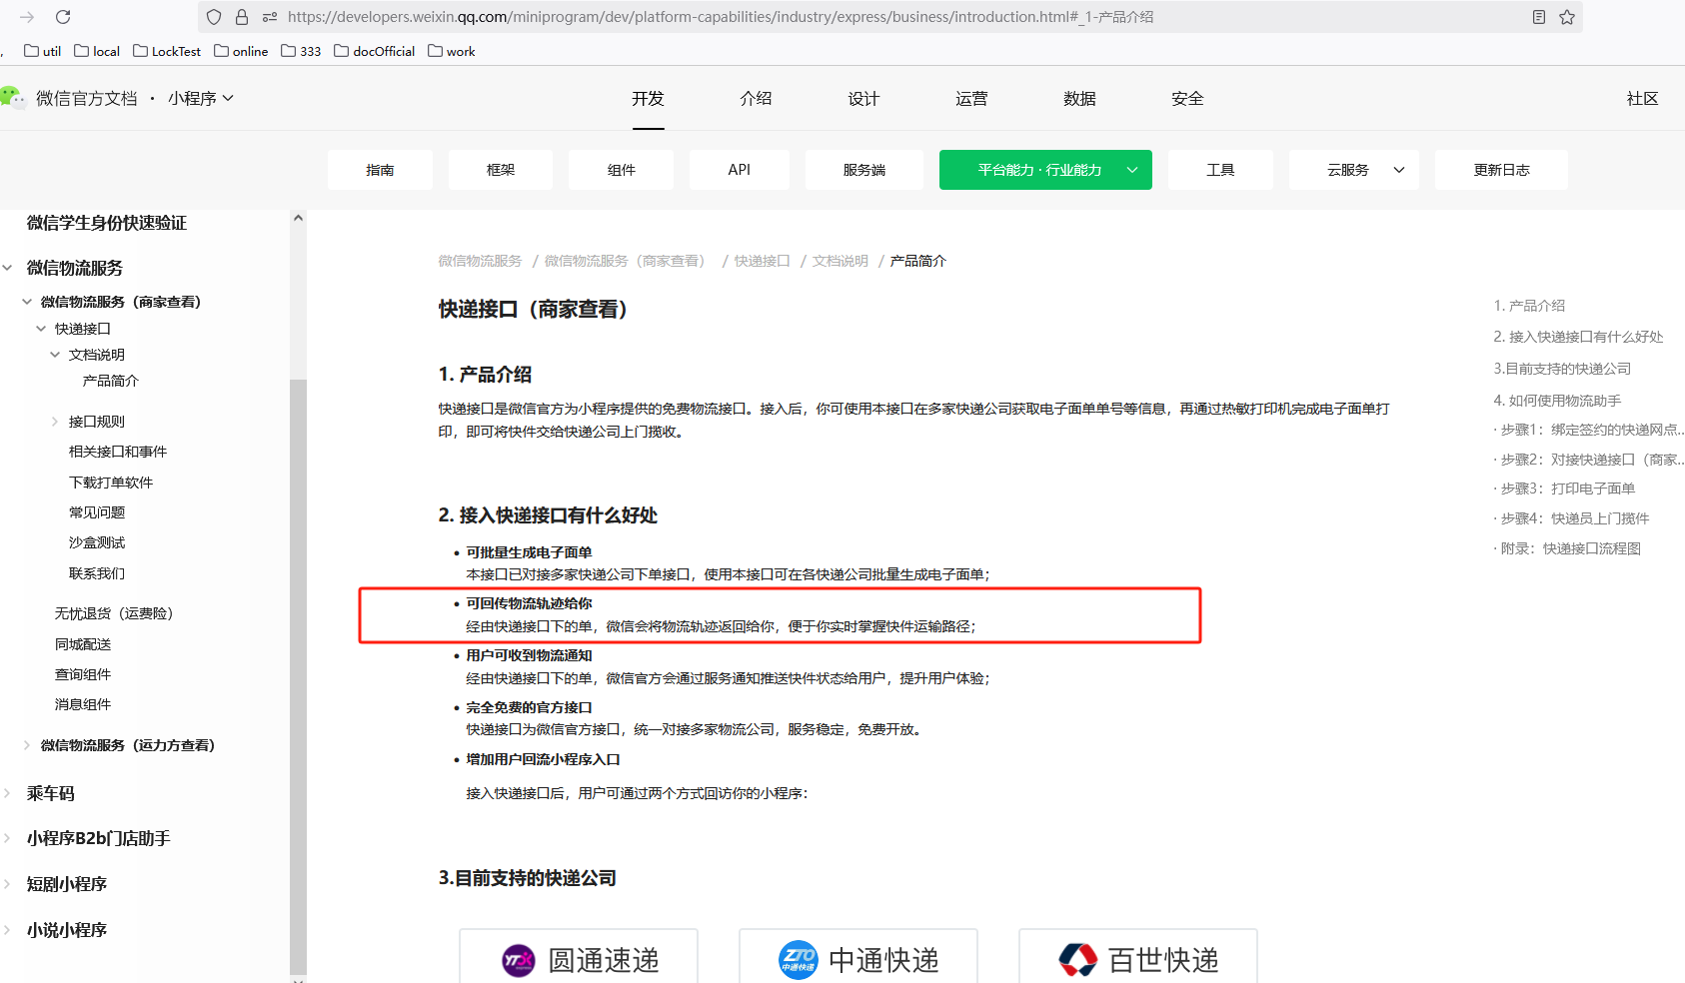Collapse 微信物流服务（商家查看）tree chevron

tap(27, 302)
